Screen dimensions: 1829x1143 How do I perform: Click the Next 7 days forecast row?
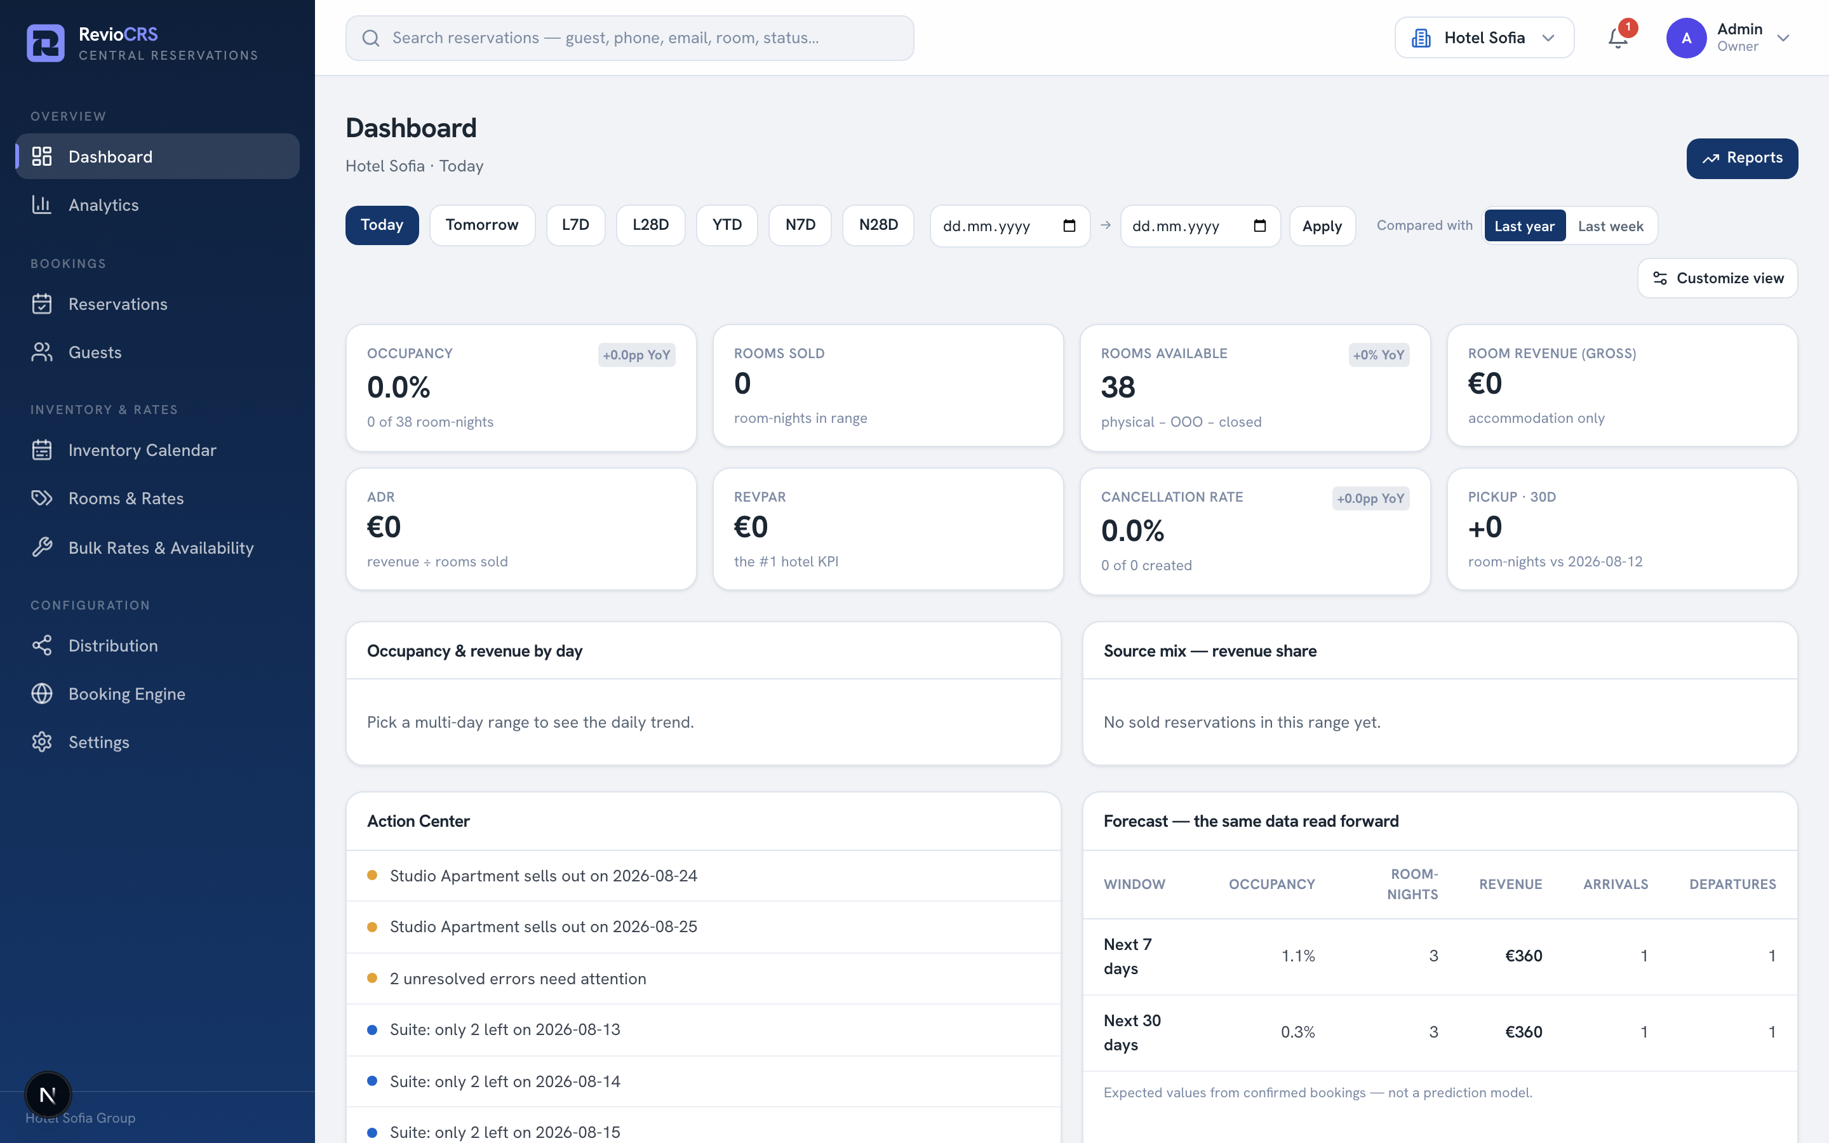[1440, 956]
